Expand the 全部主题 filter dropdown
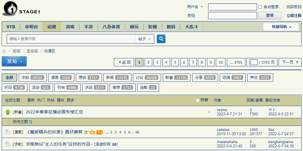The width and height of the screenshot is (303, 151). point(14,100)
